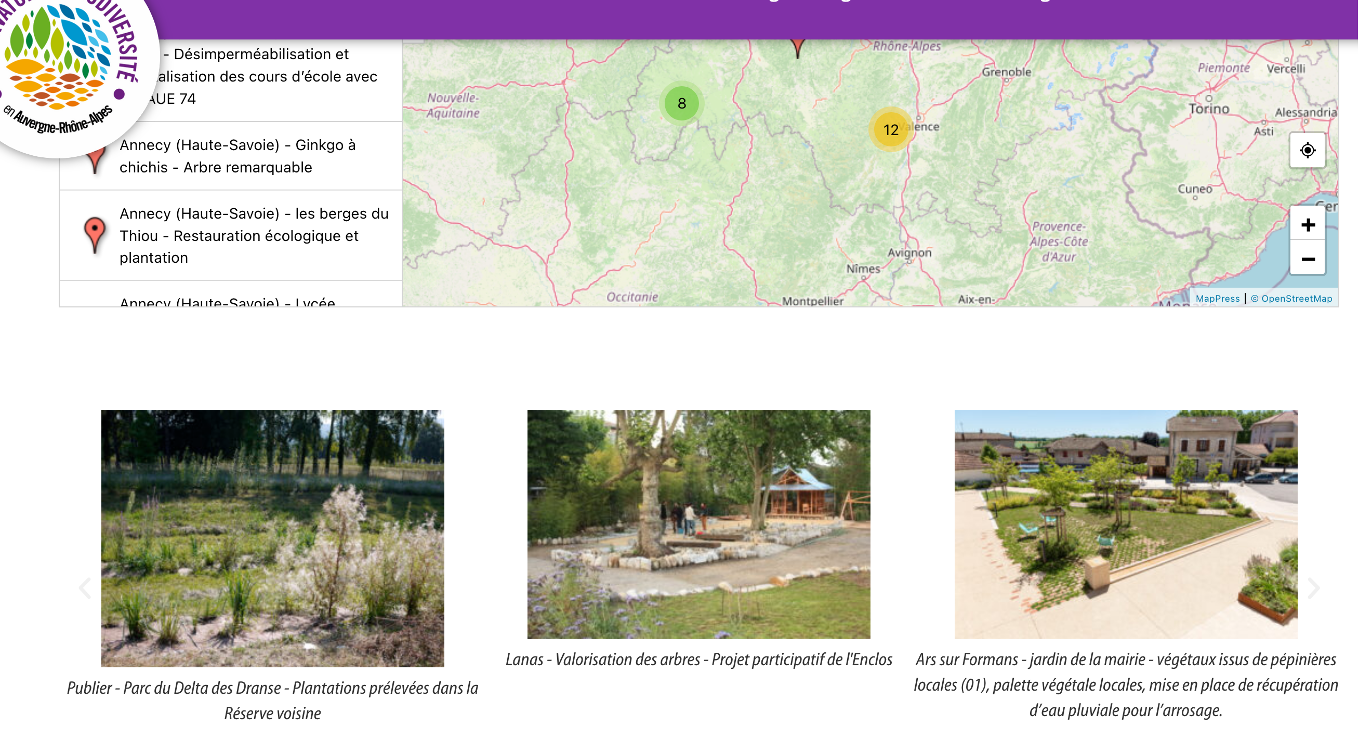The height and width of the screenshot is (740, 1372).
Task: Open the green cluster marker labeled 8
Action: 681,103
